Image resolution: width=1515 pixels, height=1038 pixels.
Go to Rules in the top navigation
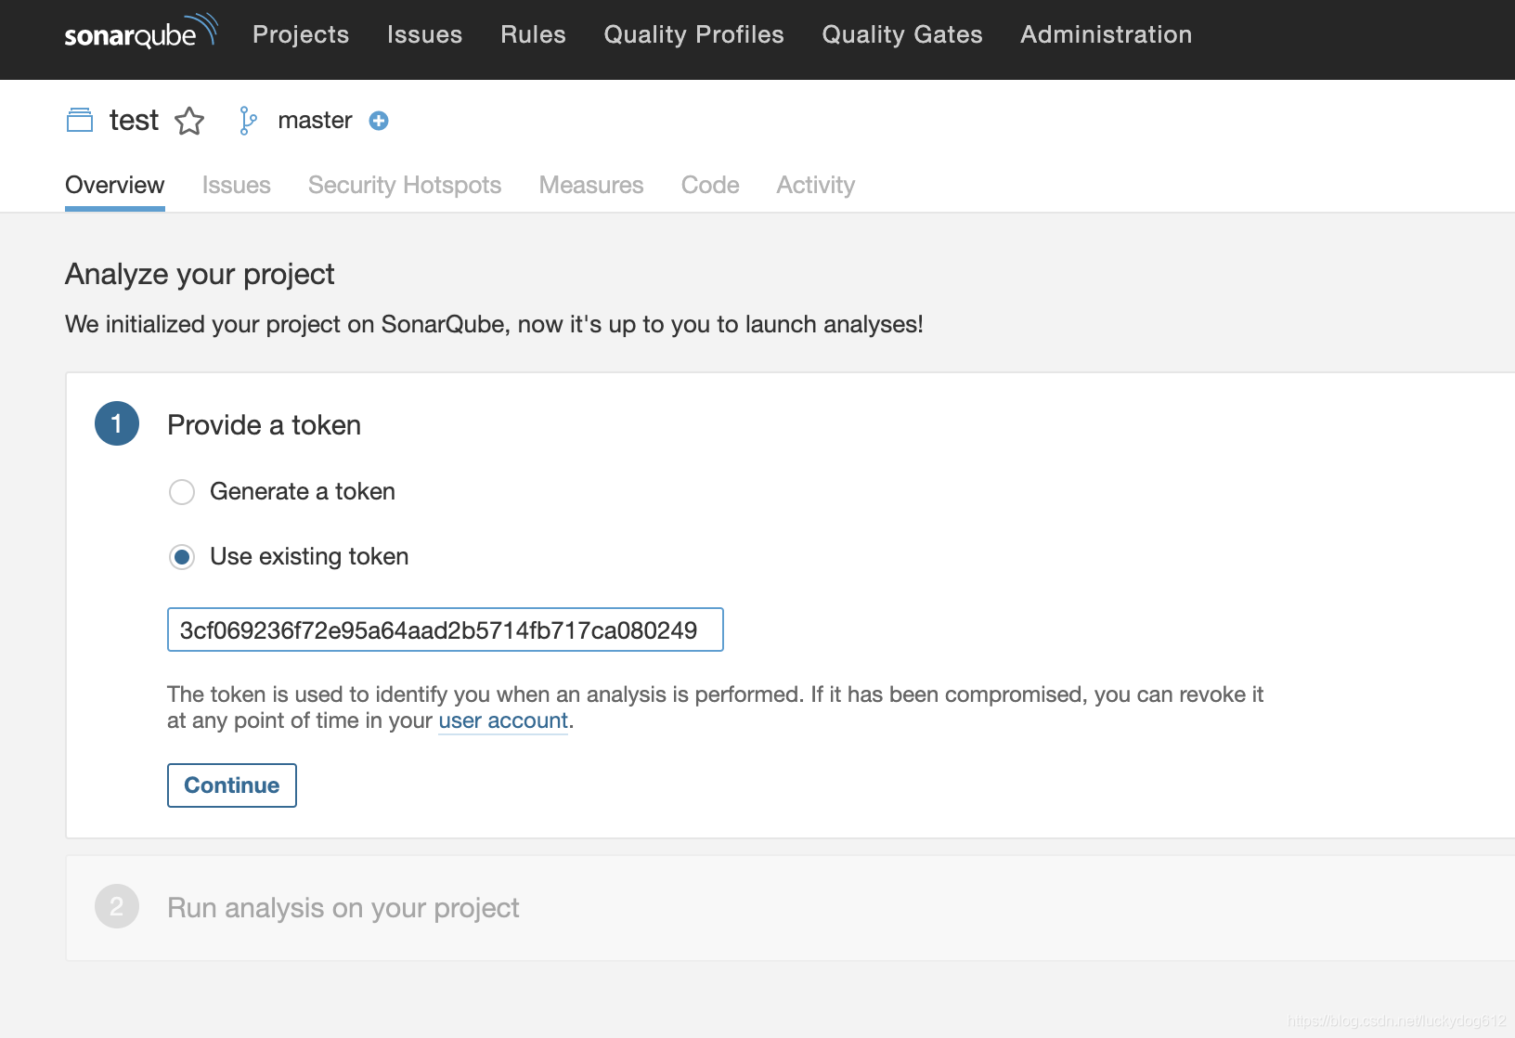click(x=533, y=34)
